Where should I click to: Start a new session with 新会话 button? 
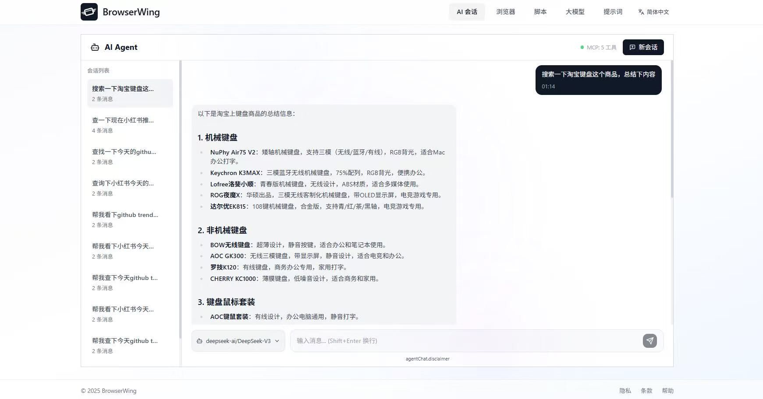click(x=643, y=47)
